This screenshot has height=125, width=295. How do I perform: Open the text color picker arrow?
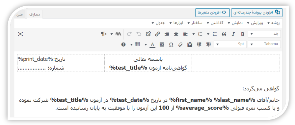(146, 45)
